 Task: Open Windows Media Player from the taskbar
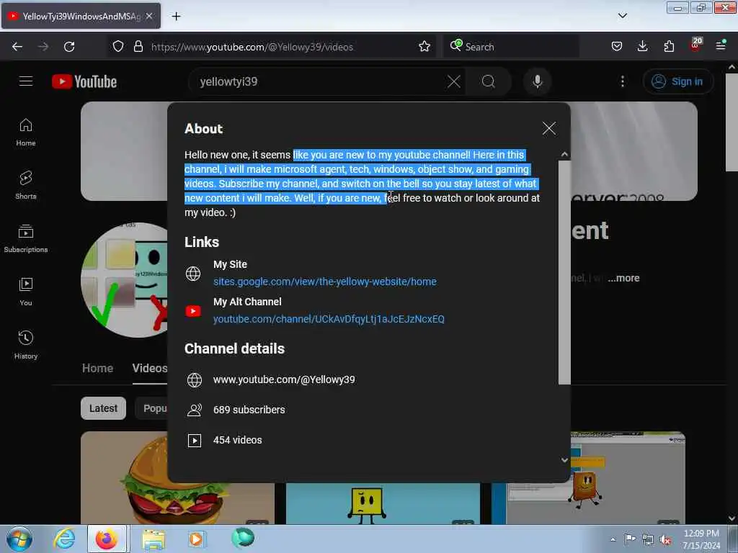point(196,539)
